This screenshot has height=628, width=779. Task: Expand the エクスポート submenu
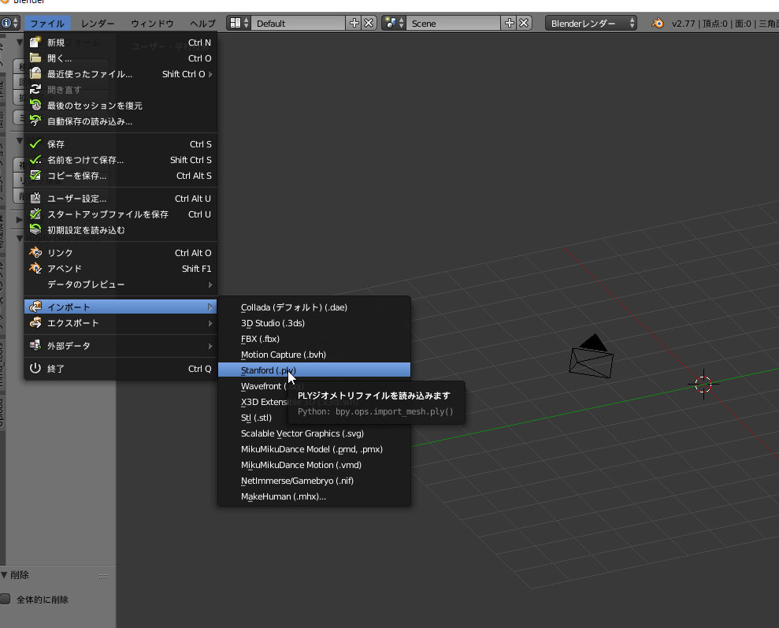121,323
